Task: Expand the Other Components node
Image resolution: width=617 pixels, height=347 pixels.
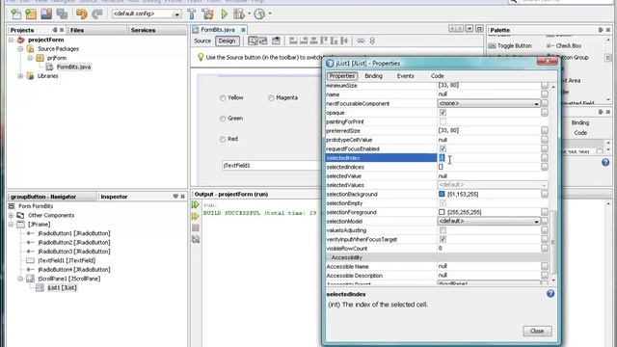Action: pyautogui.click(x=11, y=215)
